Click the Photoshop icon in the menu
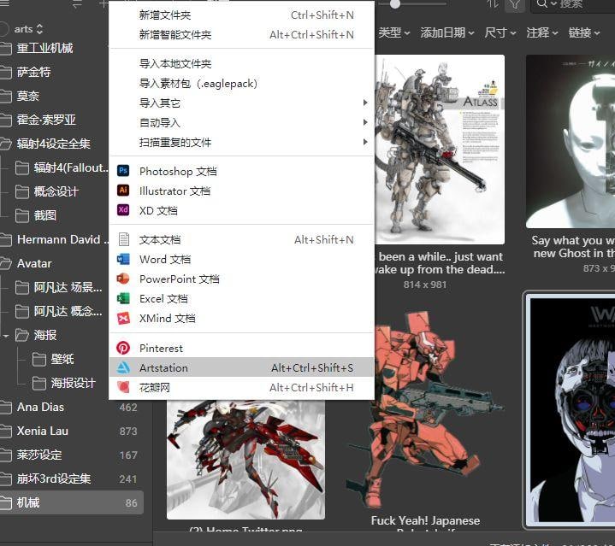This screenshot has width=615, height=546. coord(123,170)
